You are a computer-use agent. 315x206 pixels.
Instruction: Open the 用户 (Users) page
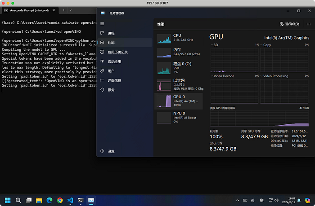[x=125, y=71]
